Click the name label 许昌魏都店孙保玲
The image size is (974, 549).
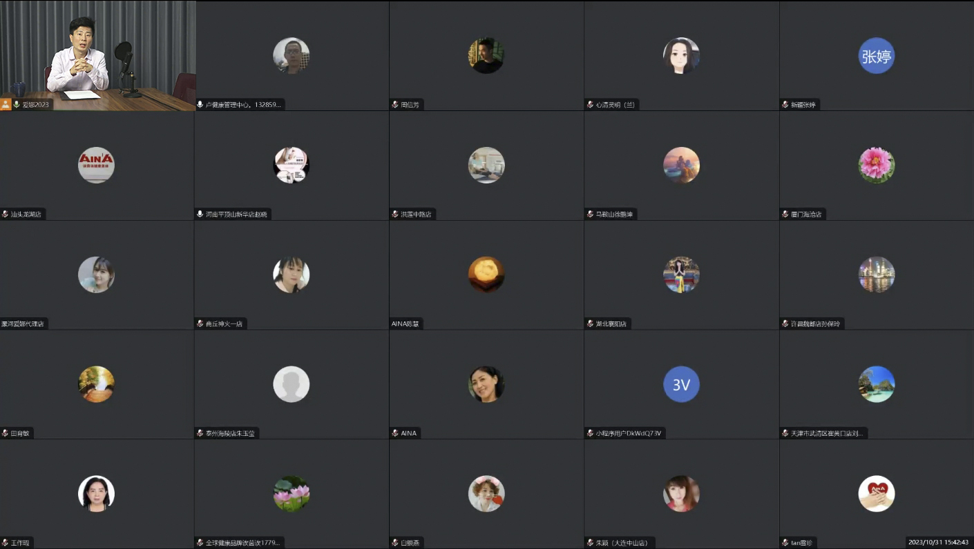[816, 323]
